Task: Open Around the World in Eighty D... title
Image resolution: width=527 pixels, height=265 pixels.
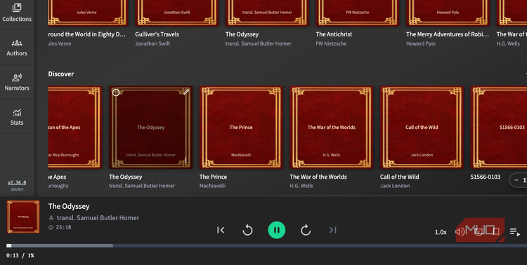Action: coord(86,34)
